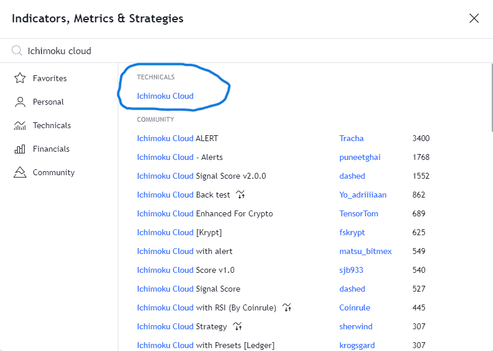Click strategy icon beside RSI (By Coinrule)
493x351 pixels.
287,307
